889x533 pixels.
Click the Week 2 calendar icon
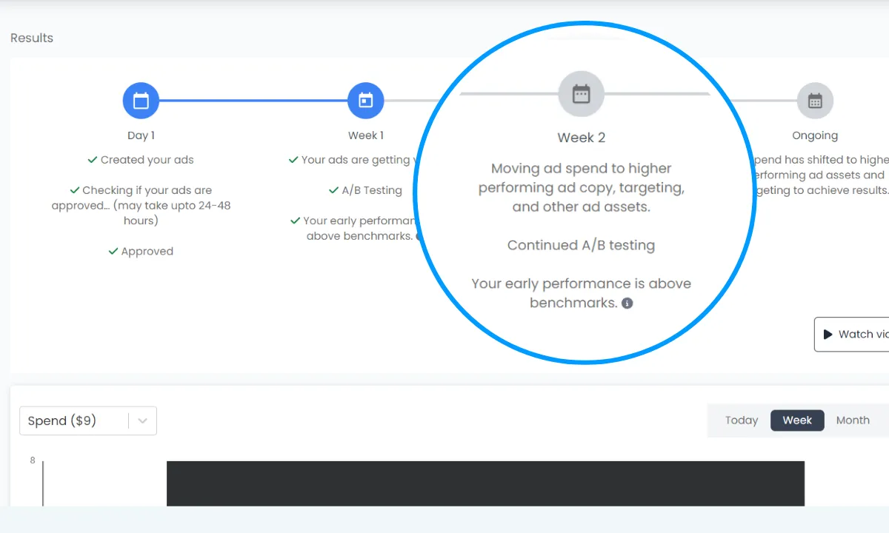[x=582, y=94]
